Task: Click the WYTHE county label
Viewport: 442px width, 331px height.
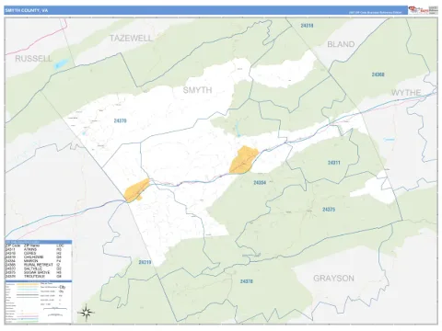Action: [x=406, y=93]
